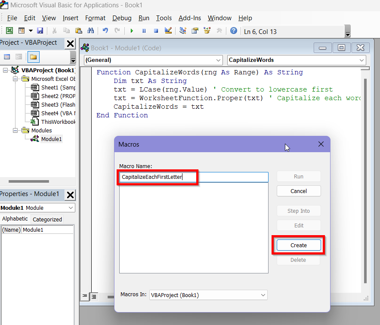The width and height of the screenshot is (380, 325).
Task: Undo the last action via toolbar arrow
Action: [x=105, y=31]
